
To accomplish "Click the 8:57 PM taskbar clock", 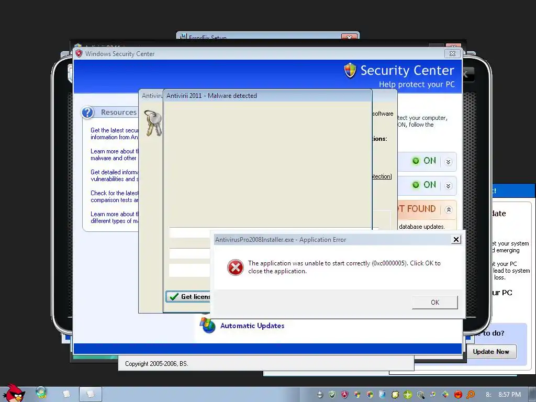I will 509,395.
